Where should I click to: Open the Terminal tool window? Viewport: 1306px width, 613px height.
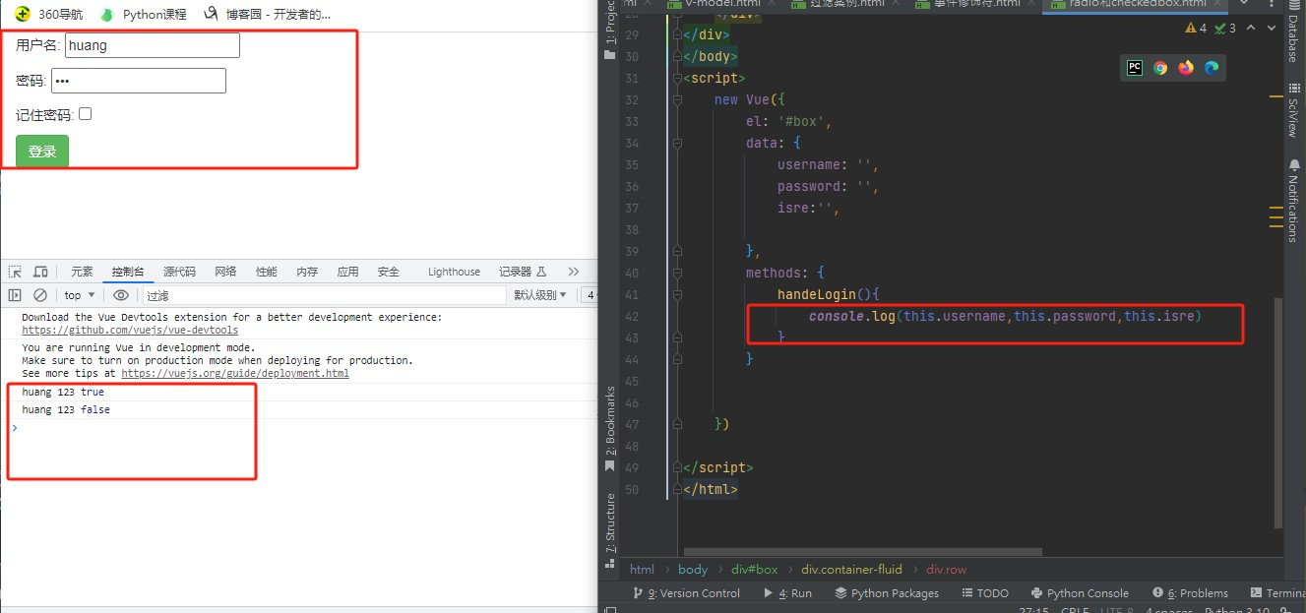1277,593
